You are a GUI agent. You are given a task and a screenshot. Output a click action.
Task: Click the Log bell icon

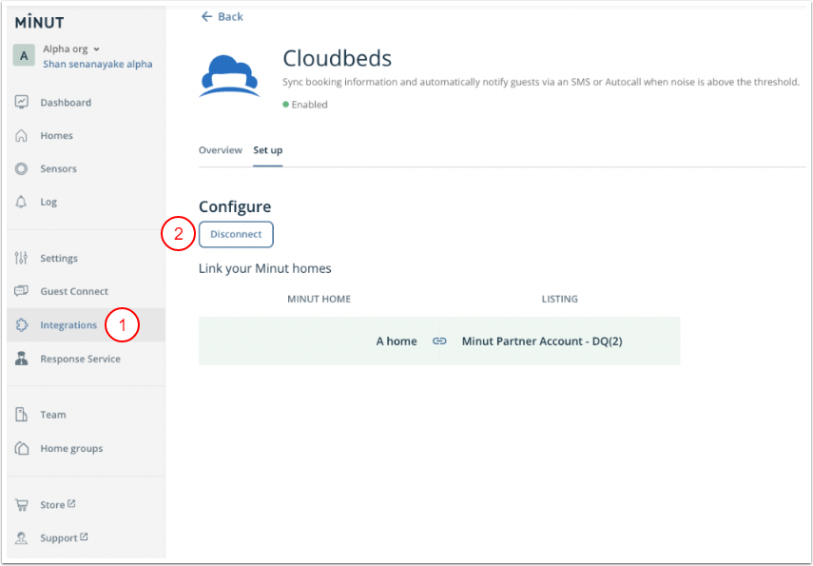pyautogui.click(x=22, y=203)
